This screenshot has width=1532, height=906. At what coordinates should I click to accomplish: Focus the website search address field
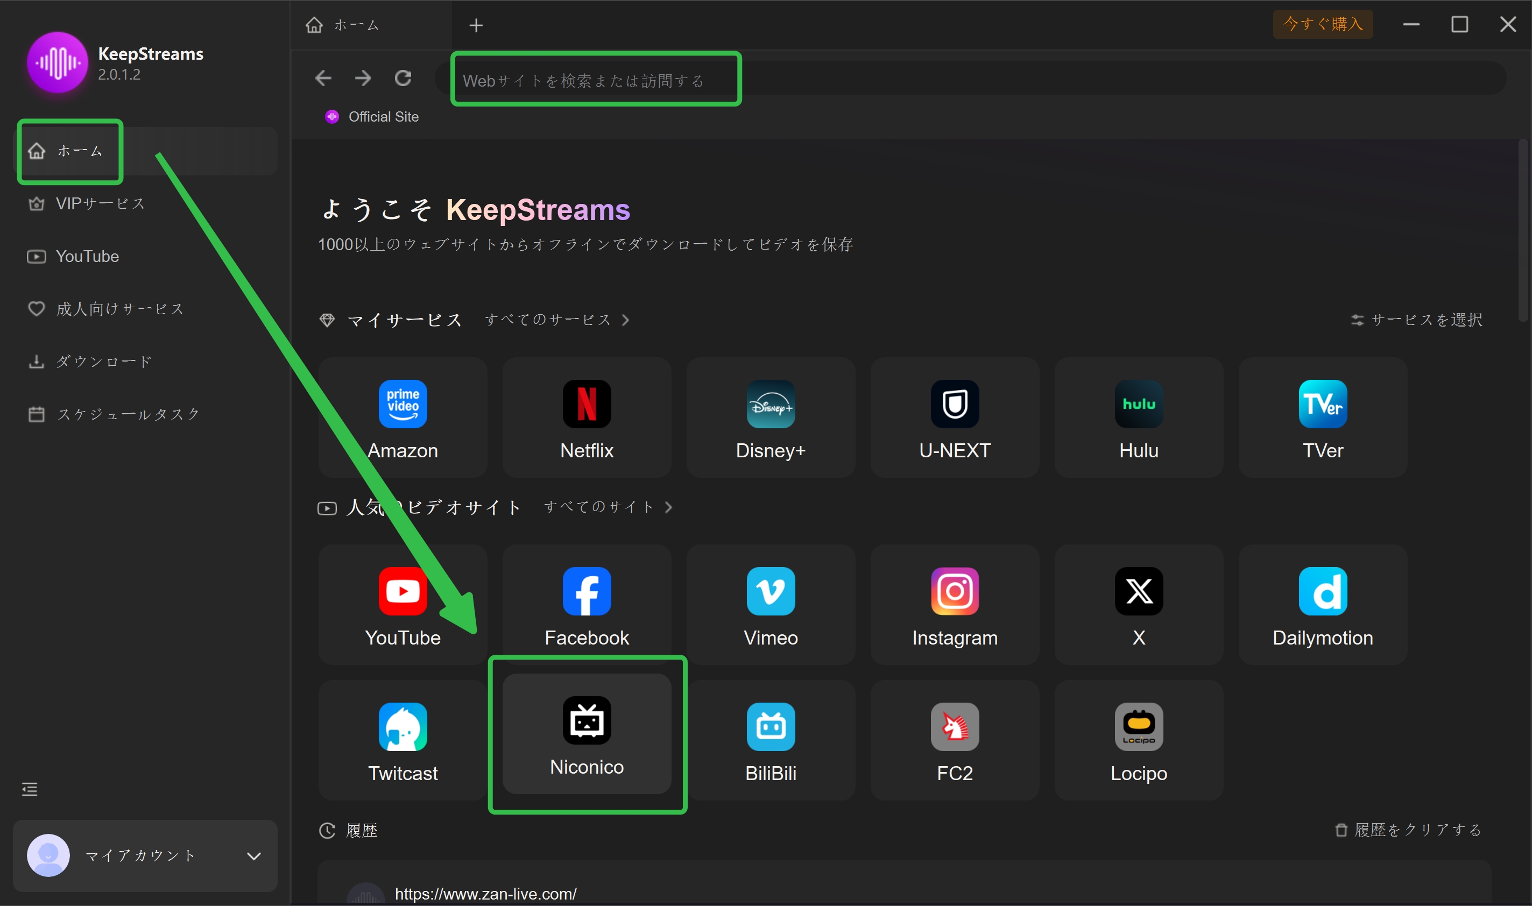pos(971,79)
